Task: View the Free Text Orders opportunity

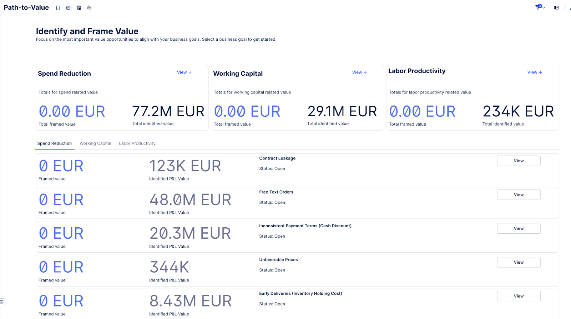Action: pyautogui.click(x=519, y=195)
